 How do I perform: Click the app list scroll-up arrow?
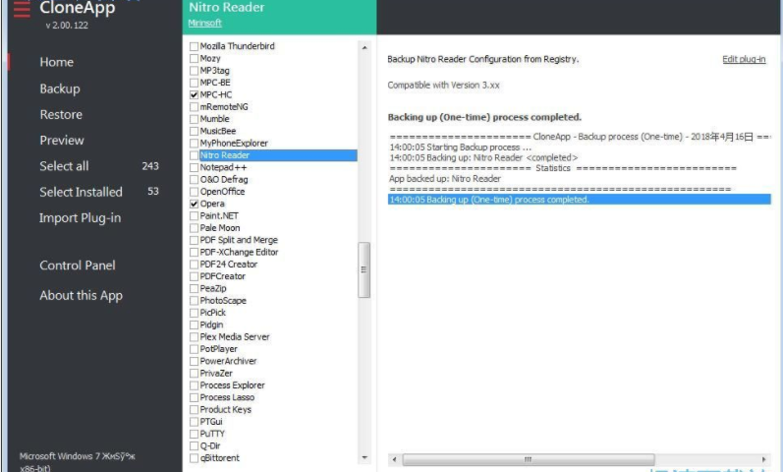(x=364, y=48)
